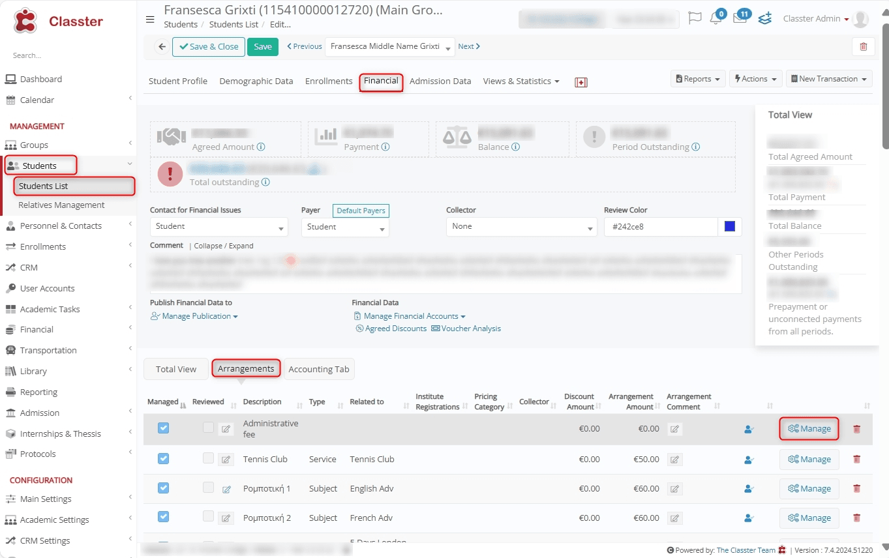
Task: Uncheck Managed for Ρομποτική 1
Action: [x=163, y=488]
